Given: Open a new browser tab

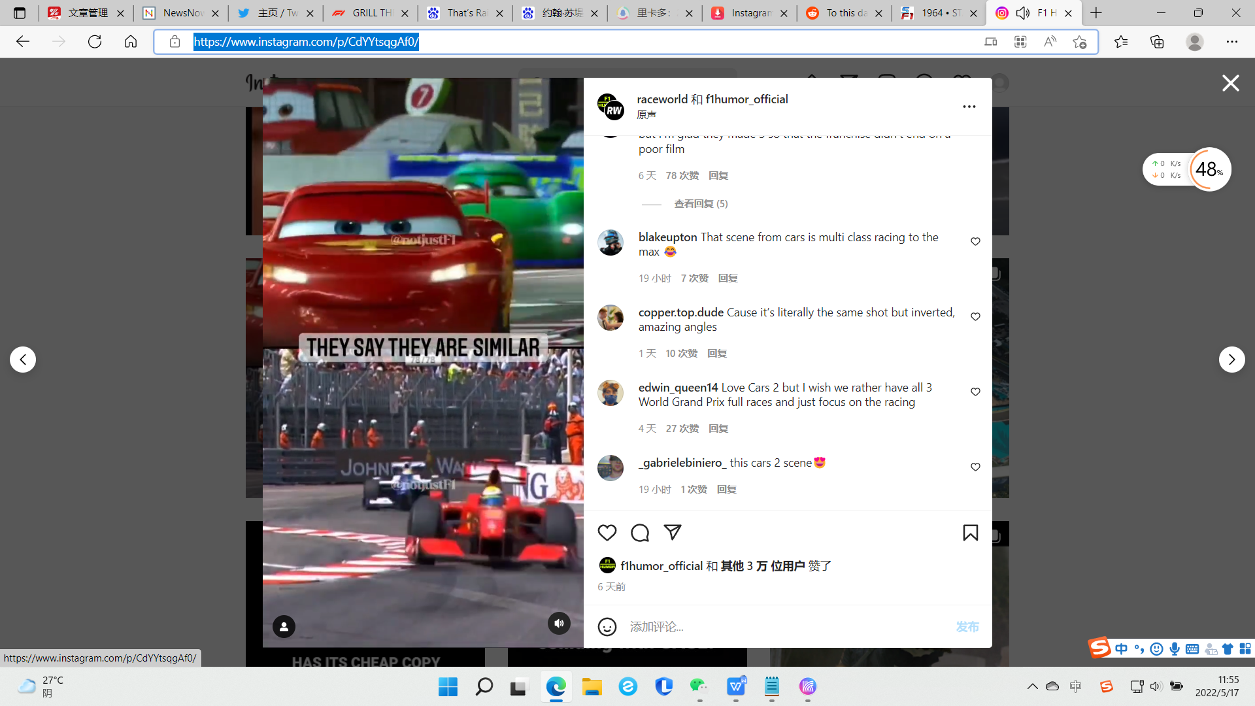Looking at the screenshot, I should (x=1096, y=13).
